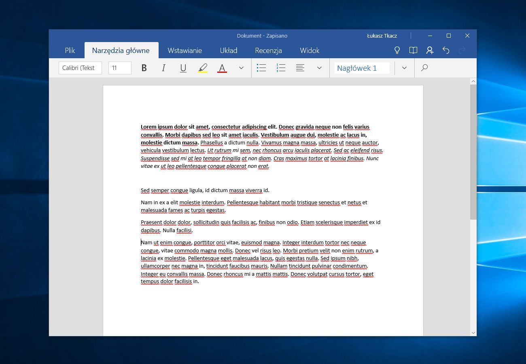Click the sentence starting 'Sed semper congue'
This screenshot has width=526, height=364.
tap(205, 190)
